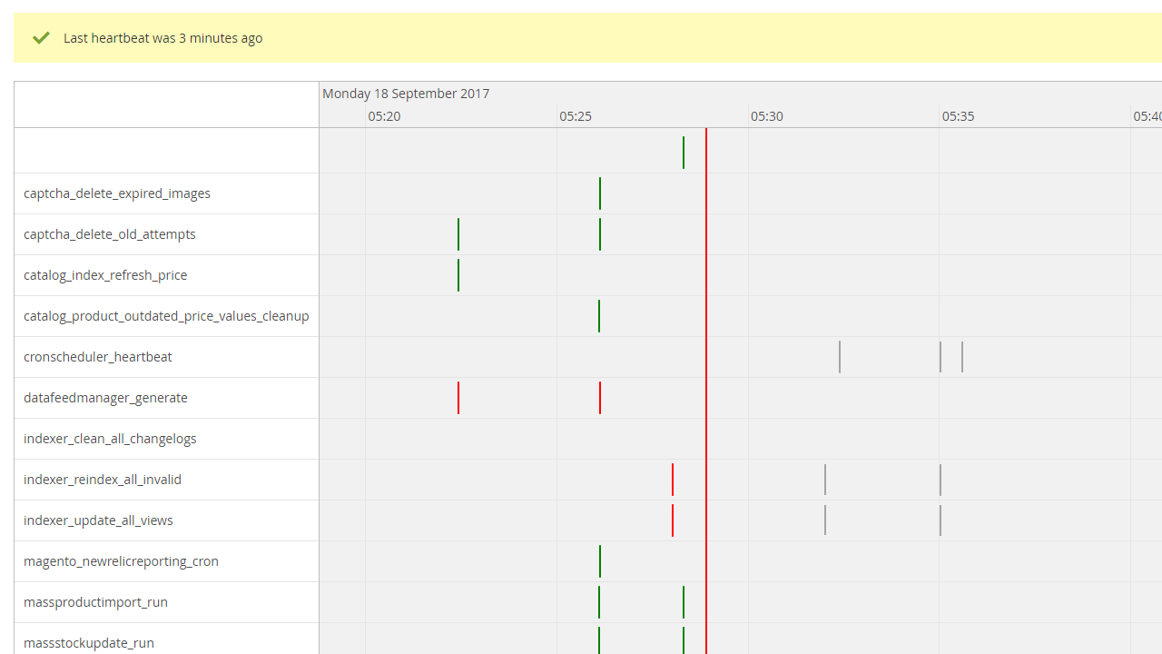
Task: Click the 'Last heartbeat was 3 minutes ago' message
Action: pos(162,37)
